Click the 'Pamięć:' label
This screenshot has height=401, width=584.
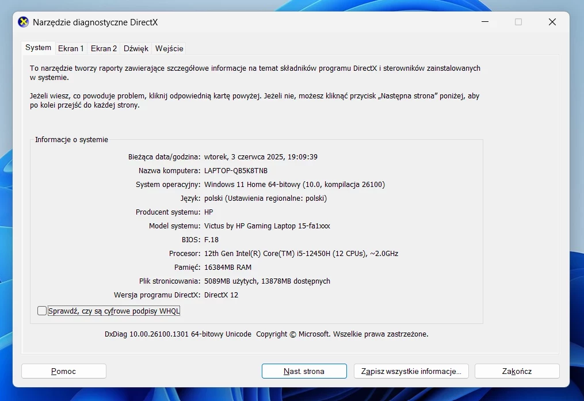[188, 268]
